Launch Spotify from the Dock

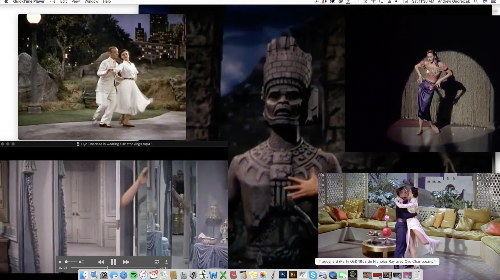134,275
